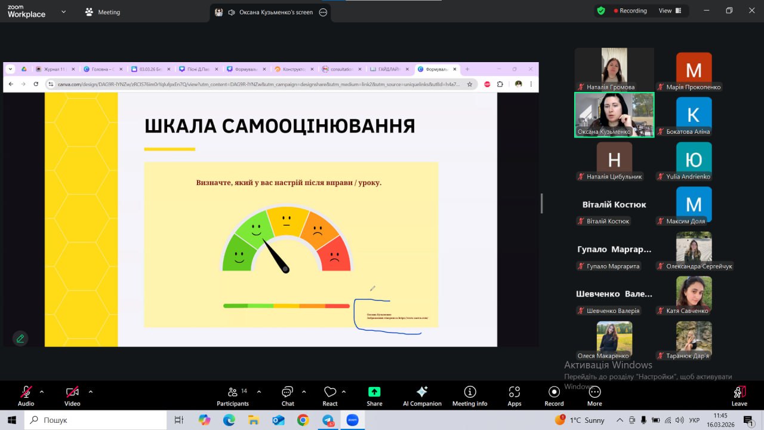Expand the Video options arrow
764x430 pixels.
[91, 392]
